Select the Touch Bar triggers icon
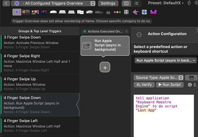This screenshot has height=137, width=198. click(26, 12)
